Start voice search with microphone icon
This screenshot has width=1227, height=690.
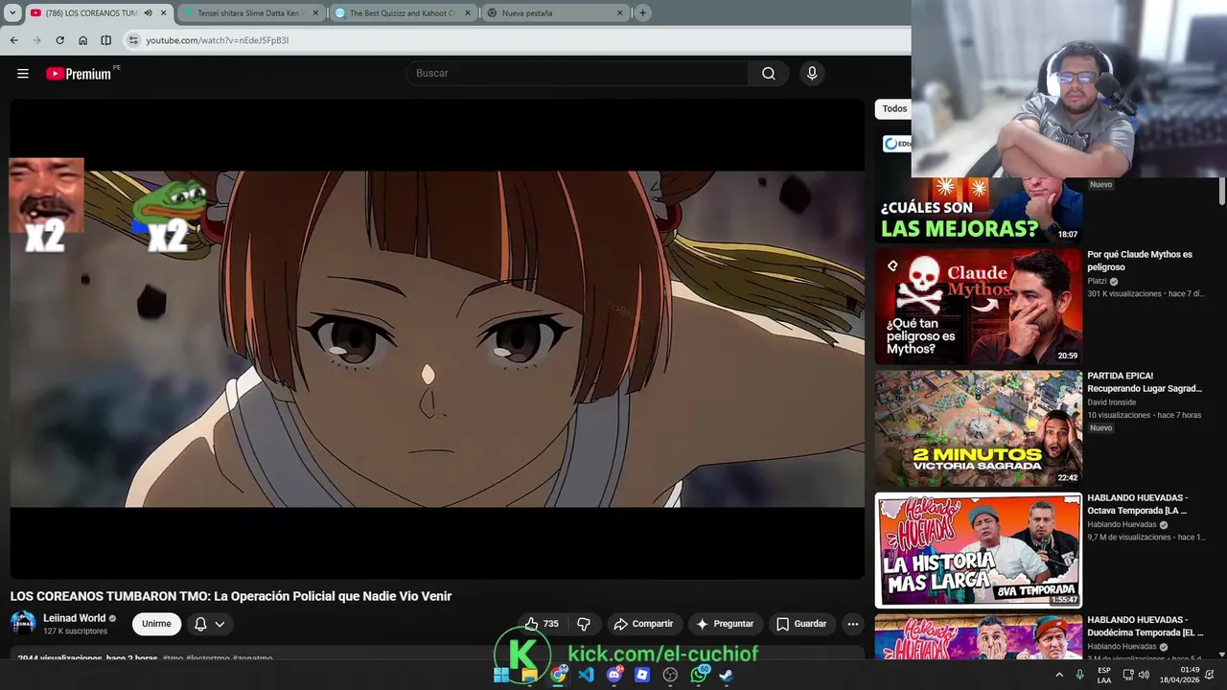click(x=812, y=74)
